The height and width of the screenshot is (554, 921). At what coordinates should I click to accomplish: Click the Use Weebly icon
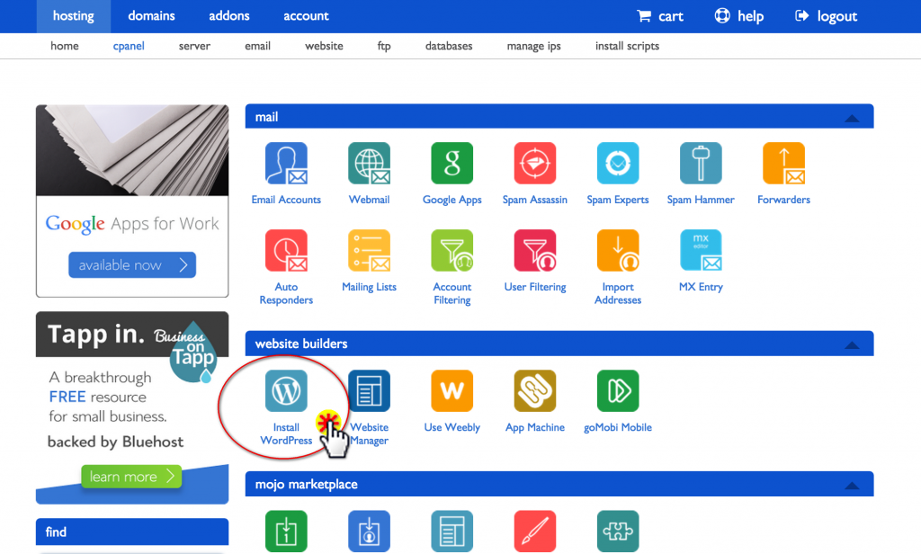[452, 390]
